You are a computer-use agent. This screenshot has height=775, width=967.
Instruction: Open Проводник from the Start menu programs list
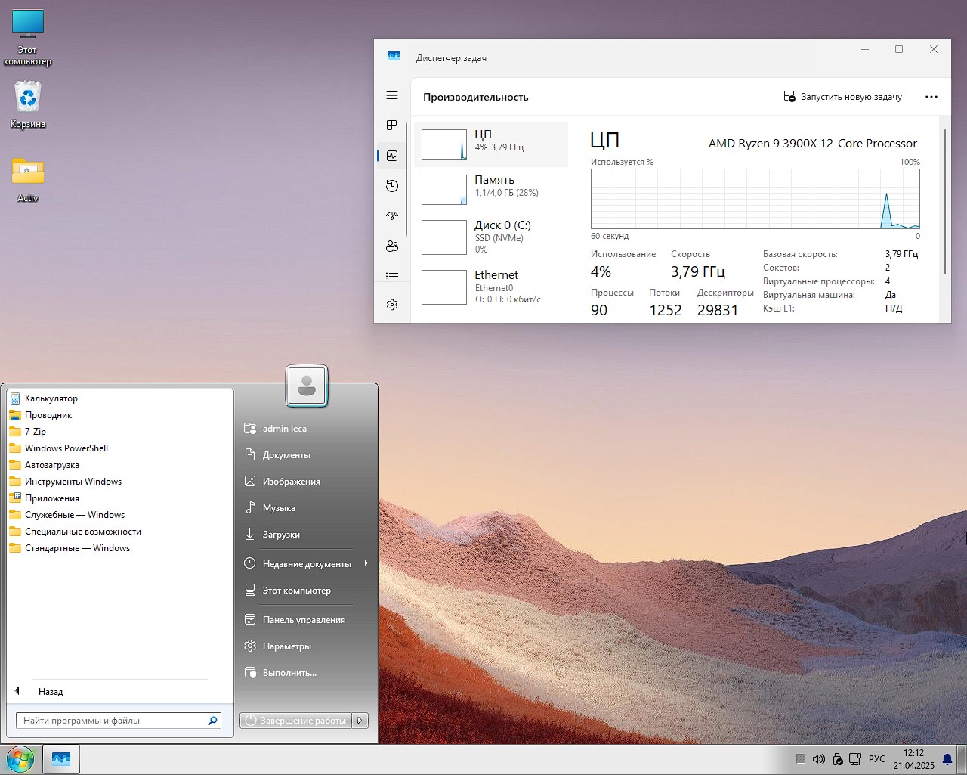point(119,415)
